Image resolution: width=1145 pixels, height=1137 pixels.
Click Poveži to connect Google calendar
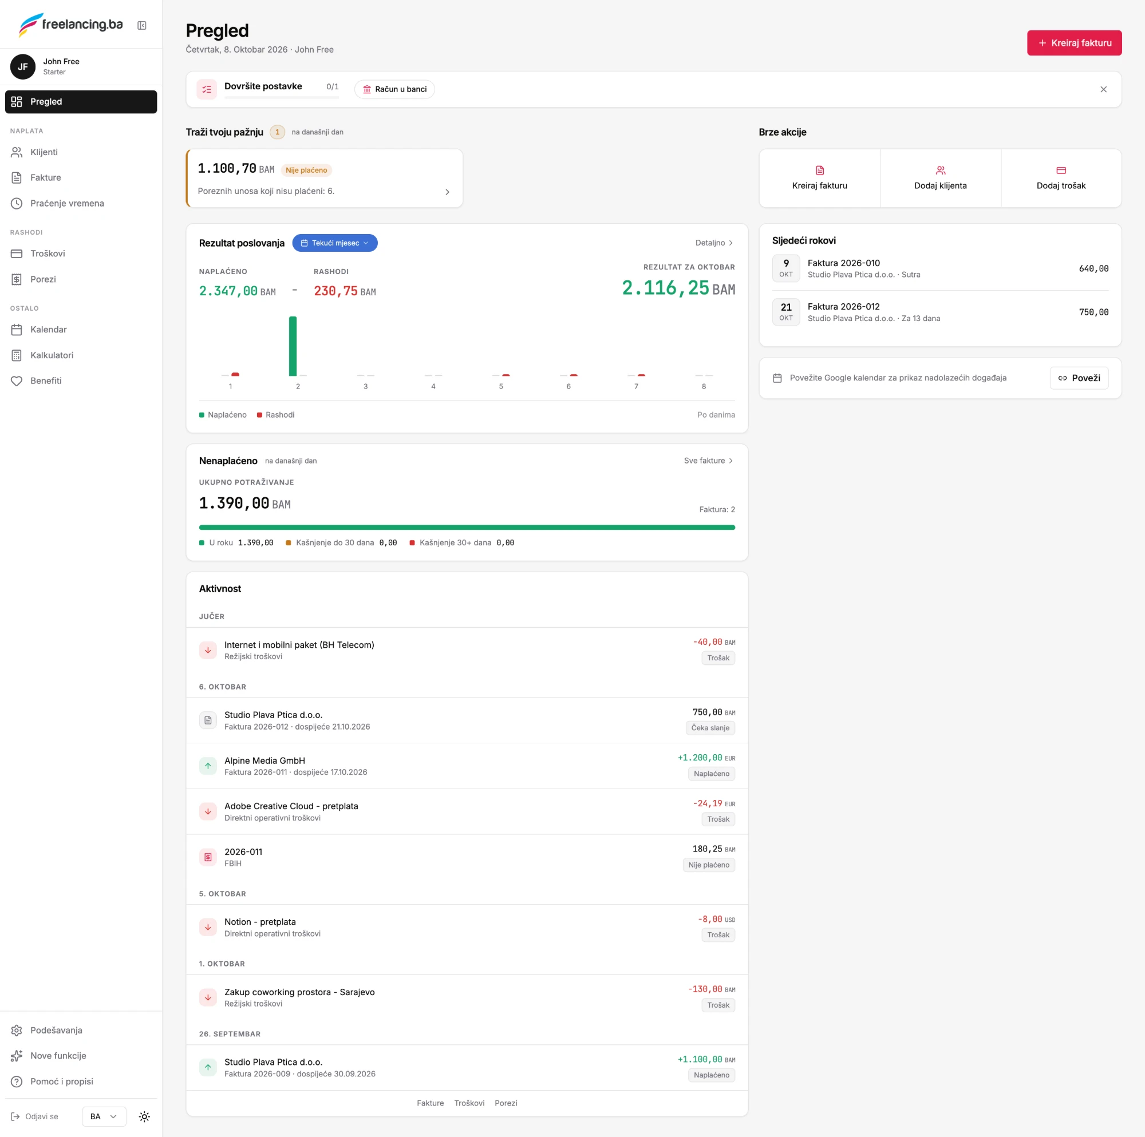tap(1079, 378)
